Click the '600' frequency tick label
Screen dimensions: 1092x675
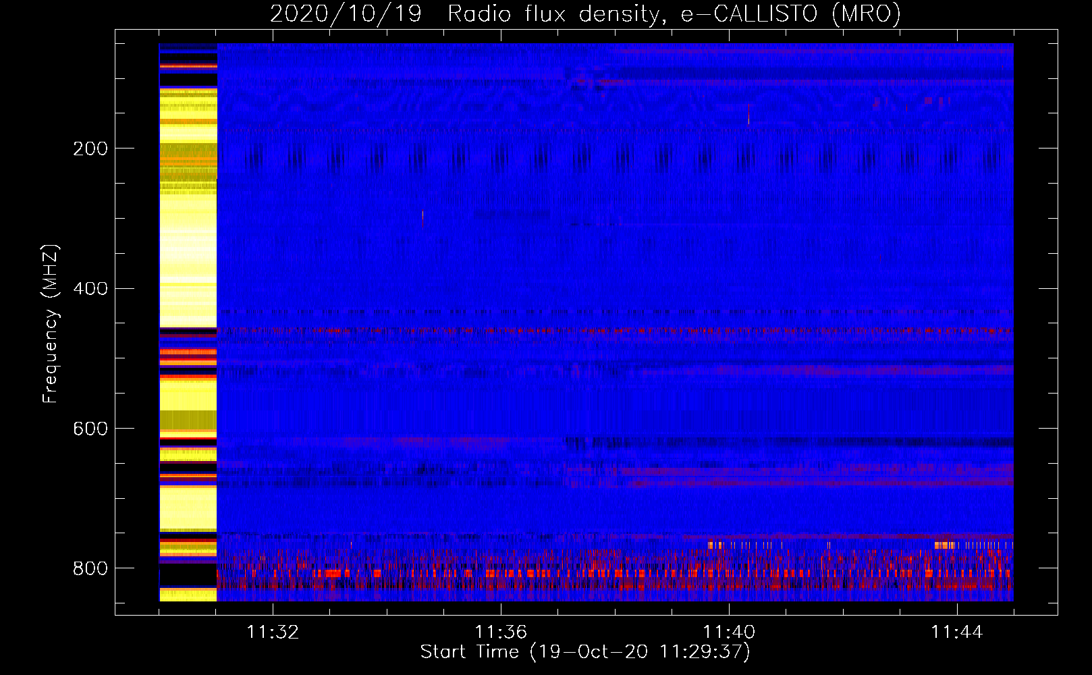tap(90, 429)
